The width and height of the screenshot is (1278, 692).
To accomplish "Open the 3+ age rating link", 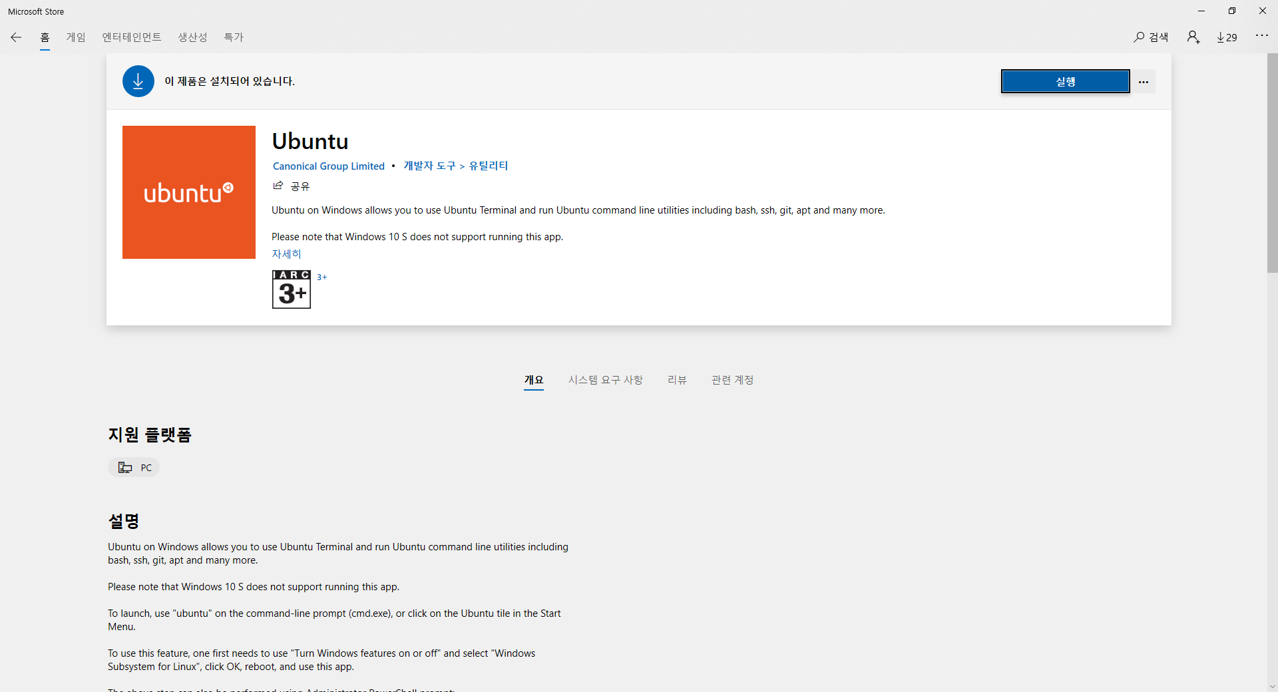I will coord(322,277).
